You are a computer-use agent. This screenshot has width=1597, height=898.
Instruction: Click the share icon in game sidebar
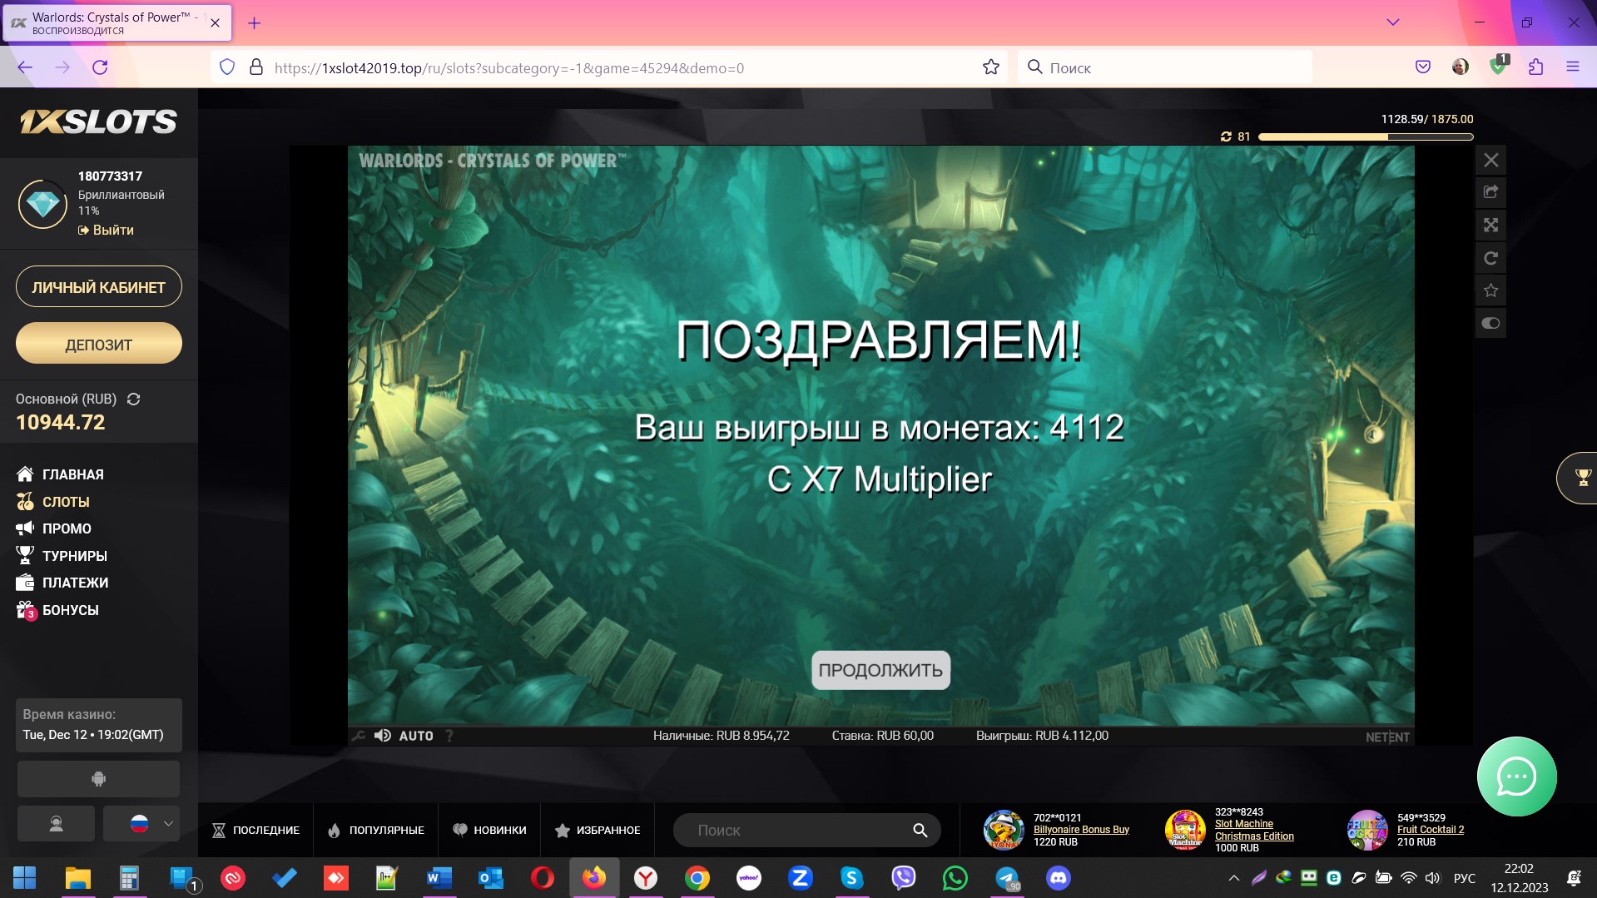click(1490, 192)
